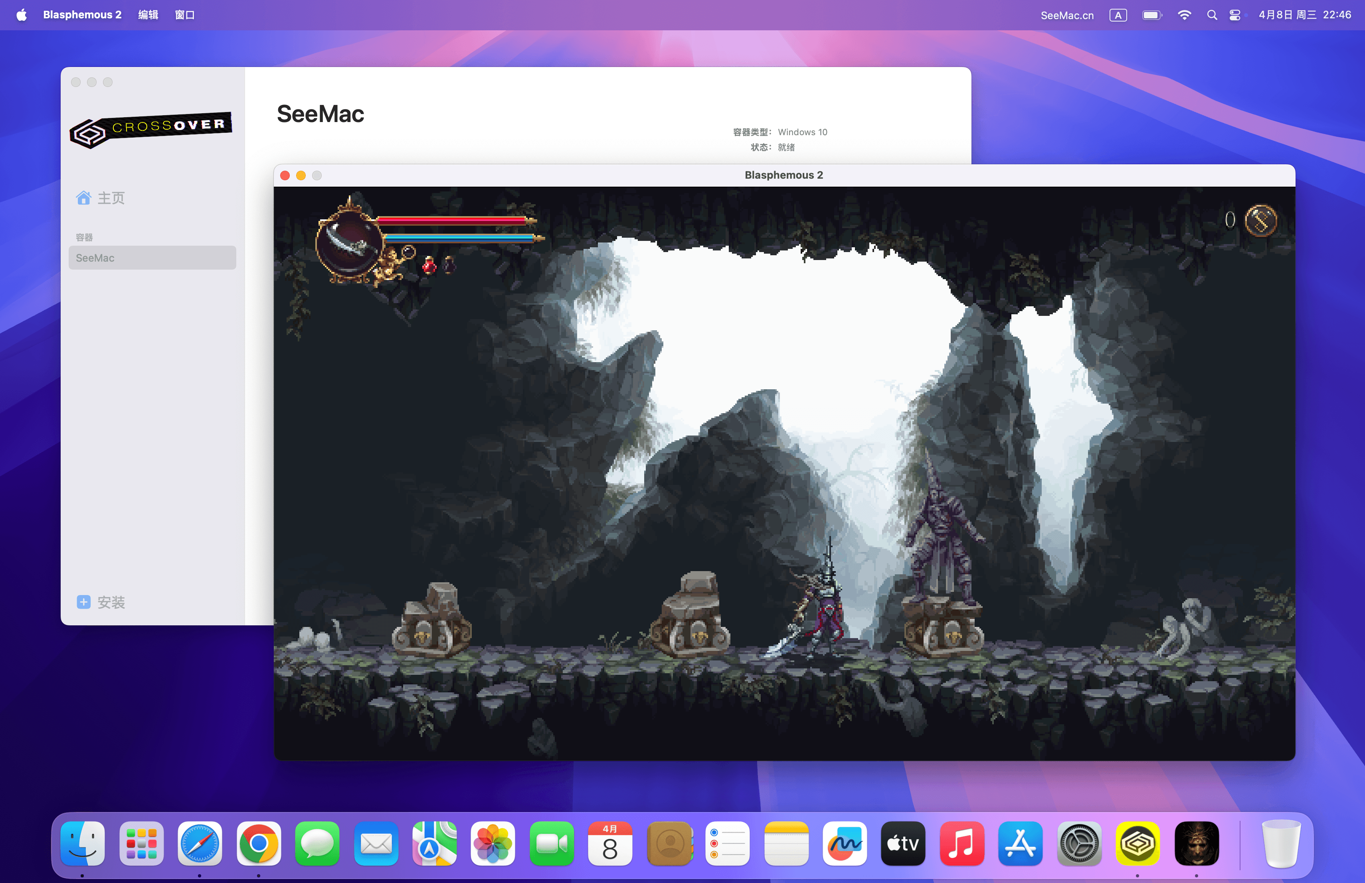The image size is (1365, 883).
Task: Open Google Chrome from the Dock
Action: click(x=259, y=843)
